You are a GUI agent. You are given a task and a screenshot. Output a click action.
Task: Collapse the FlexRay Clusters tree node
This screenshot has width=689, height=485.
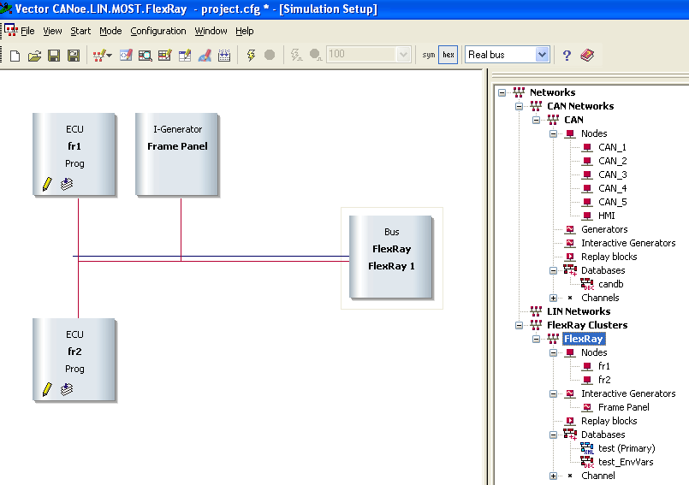coord(519,325)
